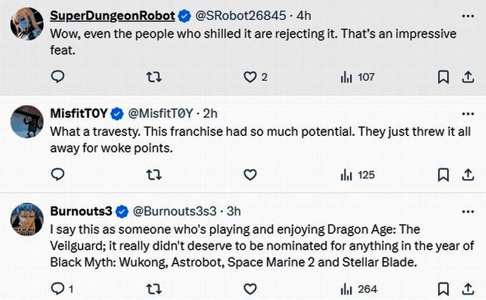Reply to Burnouts3's Dragon Age tweet

point(58,288)
